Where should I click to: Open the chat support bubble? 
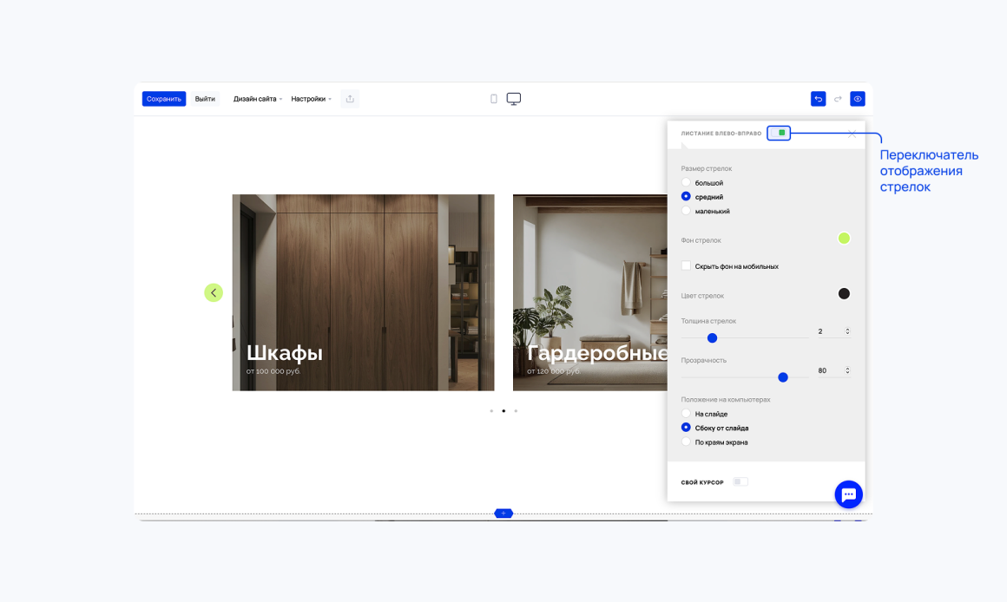[x=848, y=494]
